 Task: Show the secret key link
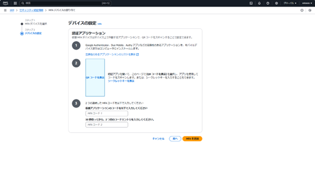click(x=121, y=81)
